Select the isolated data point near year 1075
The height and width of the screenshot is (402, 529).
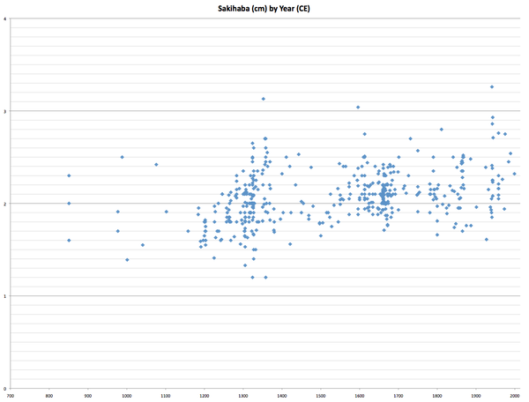(x=156, y=164)
